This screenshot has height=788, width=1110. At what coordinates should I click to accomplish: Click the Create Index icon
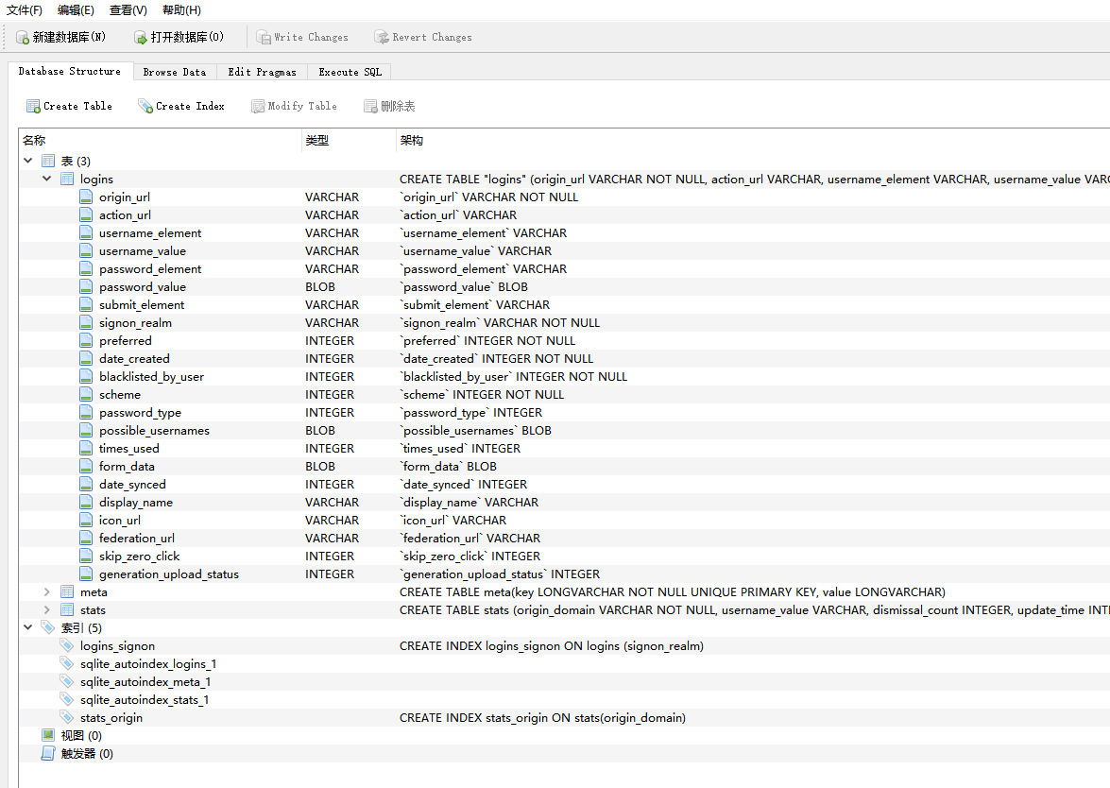145,107
